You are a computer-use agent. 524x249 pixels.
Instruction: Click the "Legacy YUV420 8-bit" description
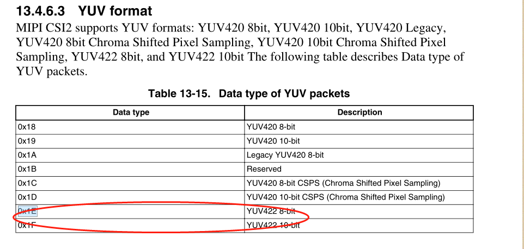[285, 155]
